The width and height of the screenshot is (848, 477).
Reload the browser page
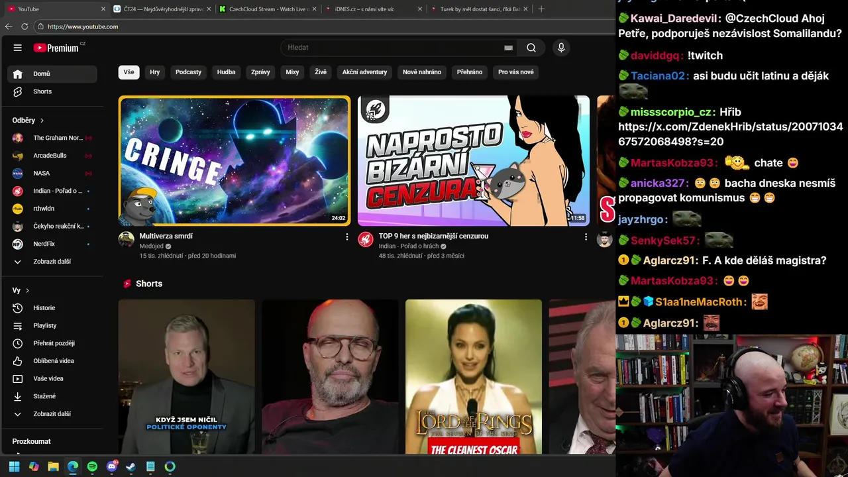(25, 26)
